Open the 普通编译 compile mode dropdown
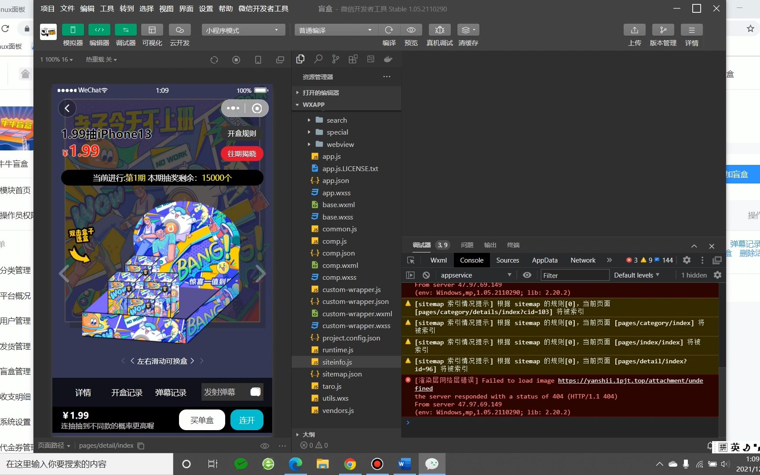This screenshot has height=475, width=760. pyautogui.click(x=336, y=30)
